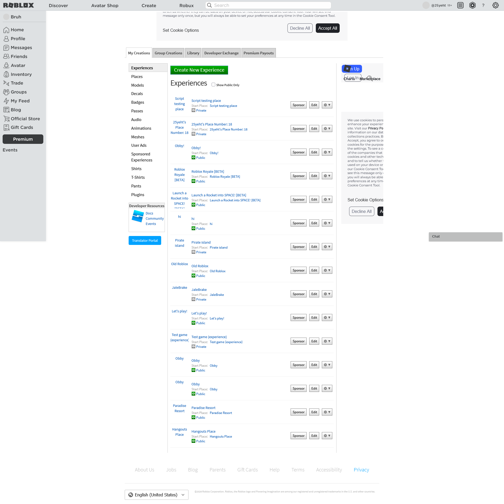Image resolution: width=504 pixels, height=504 pixels.
Task: Open gear dropdown for Script testing place
Action: [327, 105]
